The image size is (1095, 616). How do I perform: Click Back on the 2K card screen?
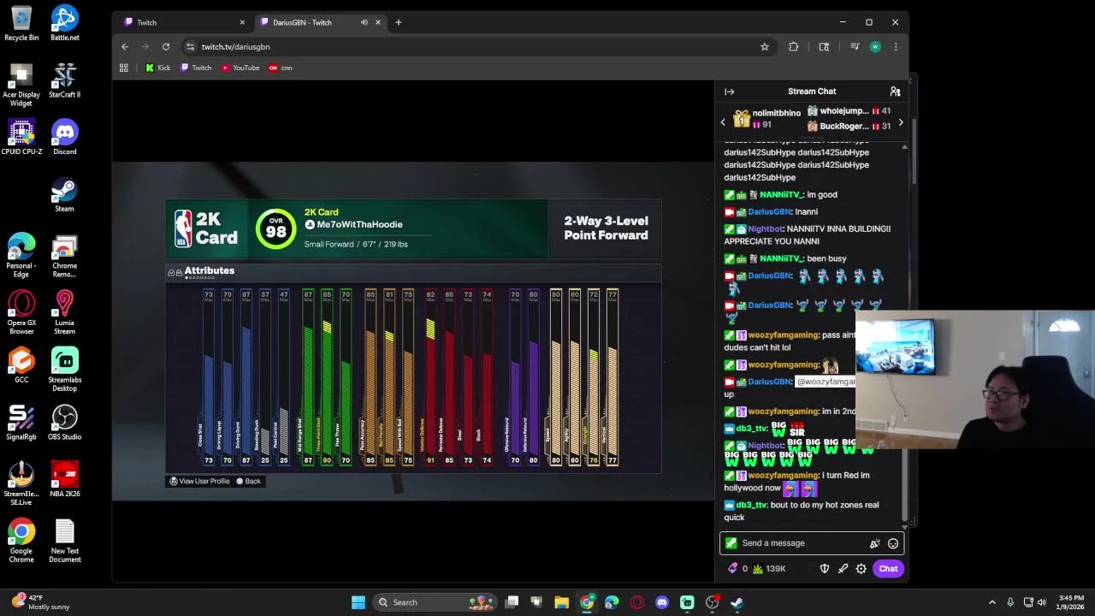(248, 481)
